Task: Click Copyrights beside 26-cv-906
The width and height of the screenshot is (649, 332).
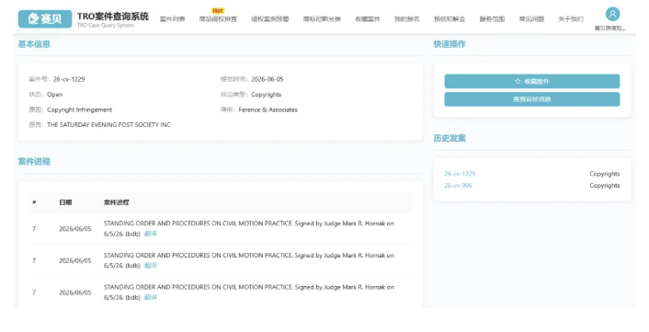Action: point(604,186)
